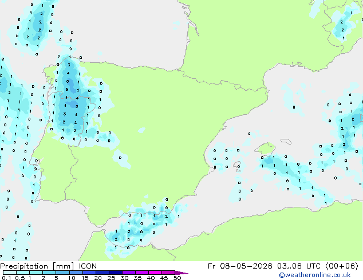Click the 'UTC' label in footer

click(x=313, y=266)
